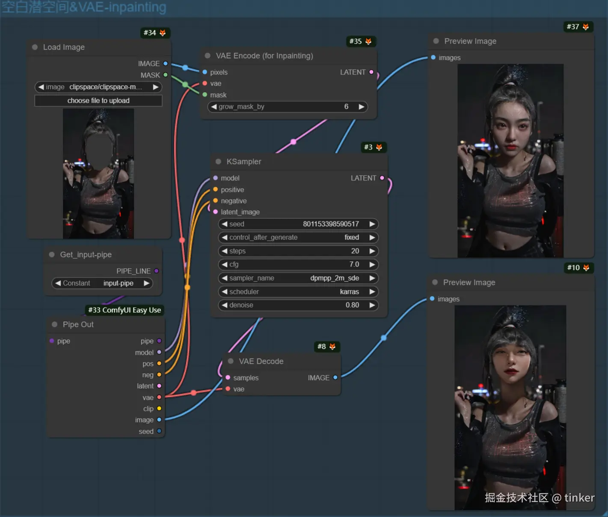The width and height of the screenshot is (608, 517).
Task: Click the fox badge icon on node #37
Action: 586,27
